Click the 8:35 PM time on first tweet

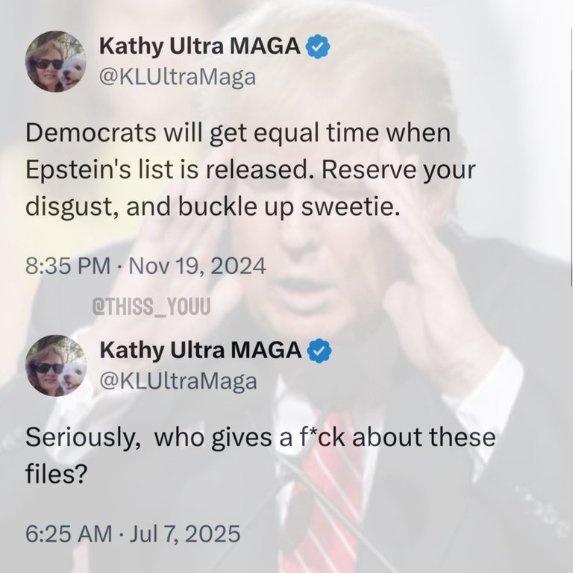(x=68, y=266)
